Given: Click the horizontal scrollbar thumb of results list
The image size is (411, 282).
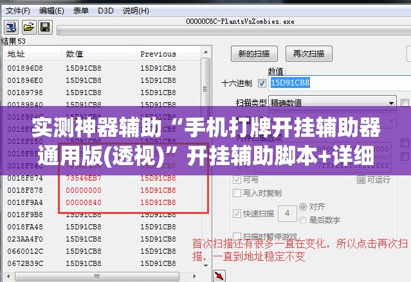Looking at the screenshot, I should 97,276.
